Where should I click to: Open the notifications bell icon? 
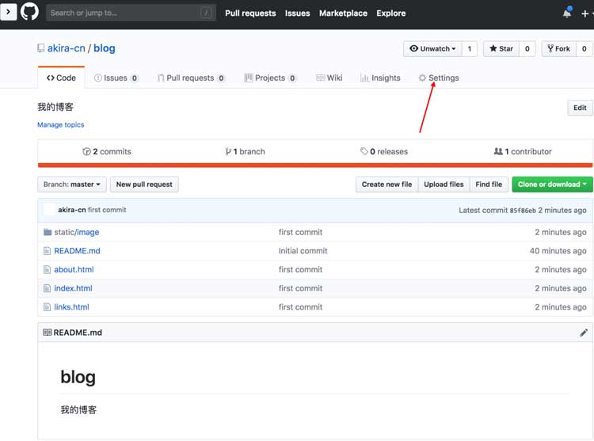567,13
